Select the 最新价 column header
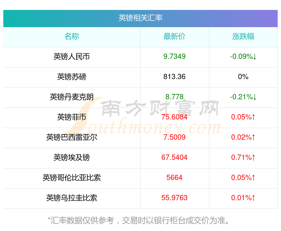This screenshot has width=281, height=231. point(174,36)
